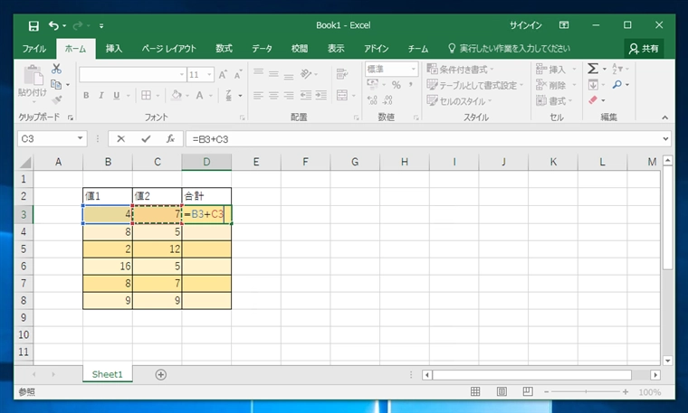The image size is (688, 413).
Task: Click the Save icon in quick access toolbar
Action: point(33,26)
